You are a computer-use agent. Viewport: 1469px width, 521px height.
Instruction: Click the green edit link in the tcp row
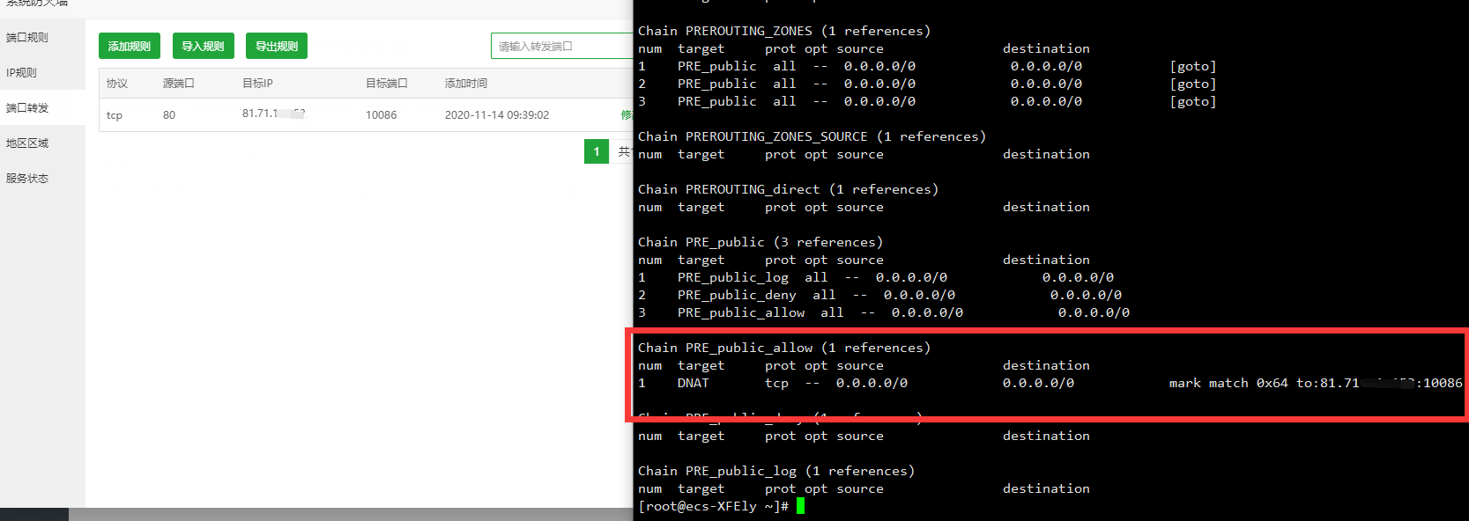(627, 115)
